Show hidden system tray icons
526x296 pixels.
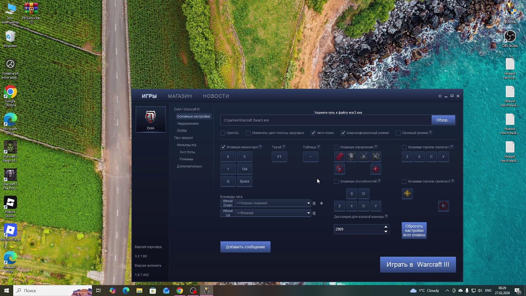point(448,291)
